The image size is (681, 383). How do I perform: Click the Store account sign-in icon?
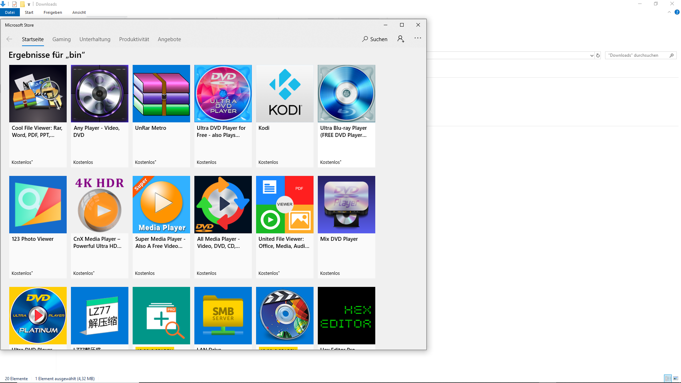pos(401,39)
